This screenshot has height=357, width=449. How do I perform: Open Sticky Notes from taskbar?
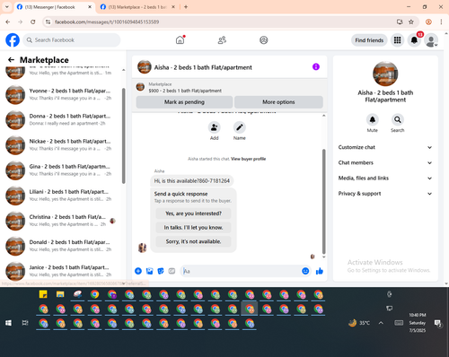(x=43, y=294)
